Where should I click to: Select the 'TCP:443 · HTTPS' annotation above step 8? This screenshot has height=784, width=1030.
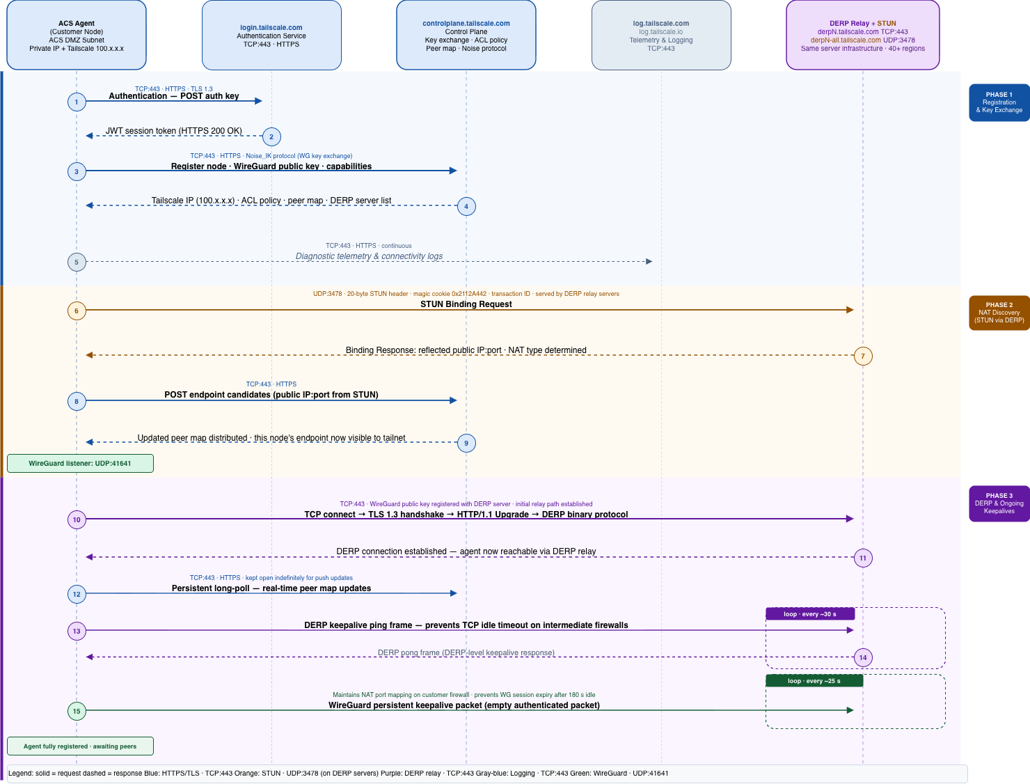271,384
